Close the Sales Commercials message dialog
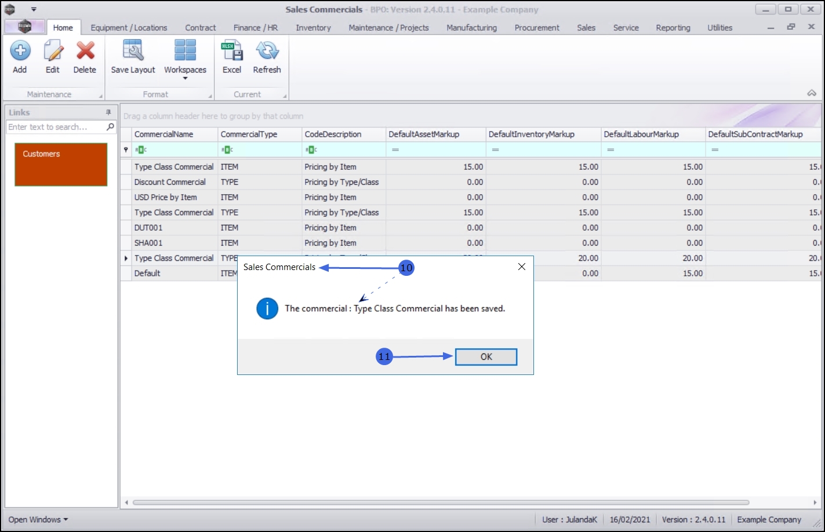Viewport: 825px width, 532px height. 521,267
